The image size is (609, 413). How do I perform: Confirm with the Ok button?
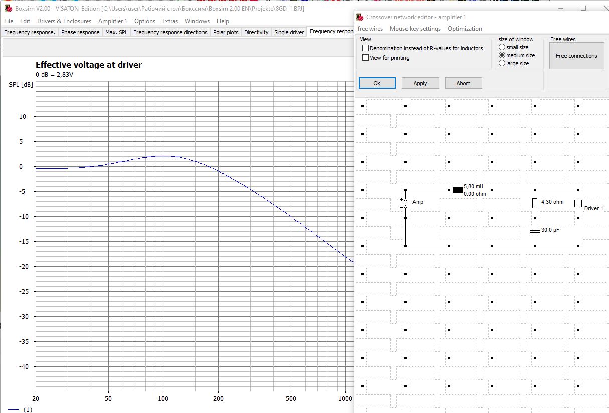(377, 83)
